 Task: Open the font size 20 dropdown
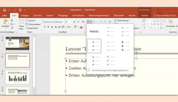click(71, 22)
